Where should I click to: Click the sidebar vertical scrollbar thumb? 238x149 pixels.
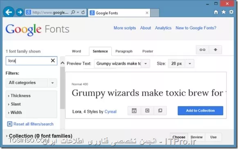click(62, 88)
